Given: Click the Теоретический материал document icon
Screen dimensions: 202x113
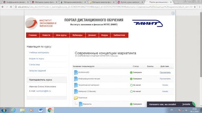Looking at the screenshot, I should click(76, 85).
